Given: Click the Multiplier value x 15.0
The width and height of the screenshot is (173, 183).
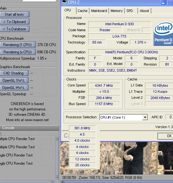Looking at the screenshot, I should 104,91.
